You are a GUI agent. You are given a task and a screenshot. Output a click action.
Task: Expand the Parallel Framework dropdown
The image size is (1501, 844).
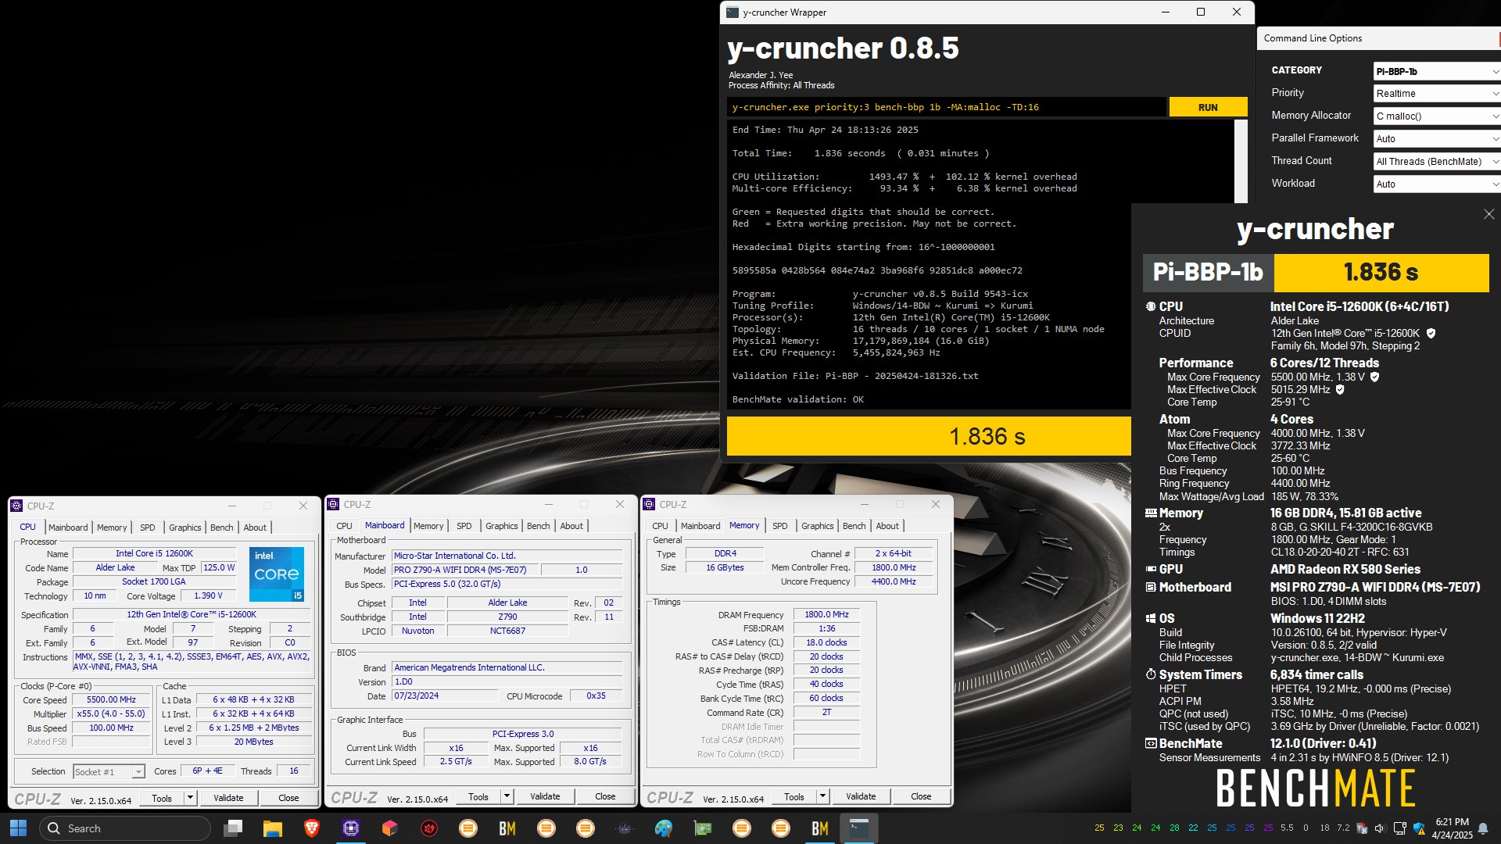pos(1437,138)
